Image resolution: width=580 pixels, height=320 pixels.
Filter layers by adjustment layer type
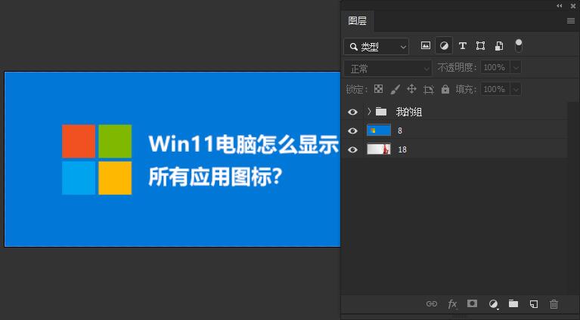(444, 46)
